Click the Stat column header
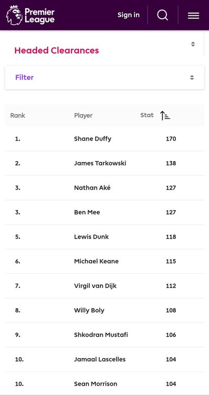Image resolution: width=209 pixels, height=395 pixels. tap(147, 115)
